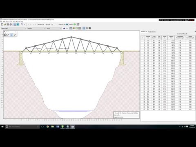Toggle the Member List view icon
196x147 pixels.
coord(71,28)
